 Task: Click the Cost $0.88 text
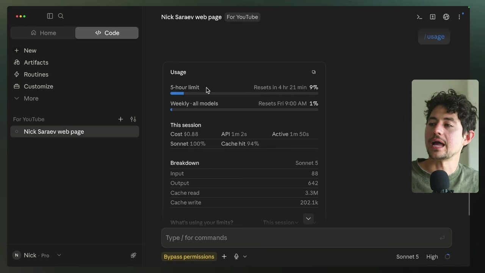184,134
